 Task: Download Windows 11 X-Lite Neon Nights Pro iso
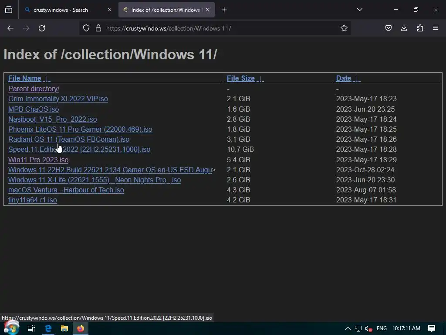point(95,180)
